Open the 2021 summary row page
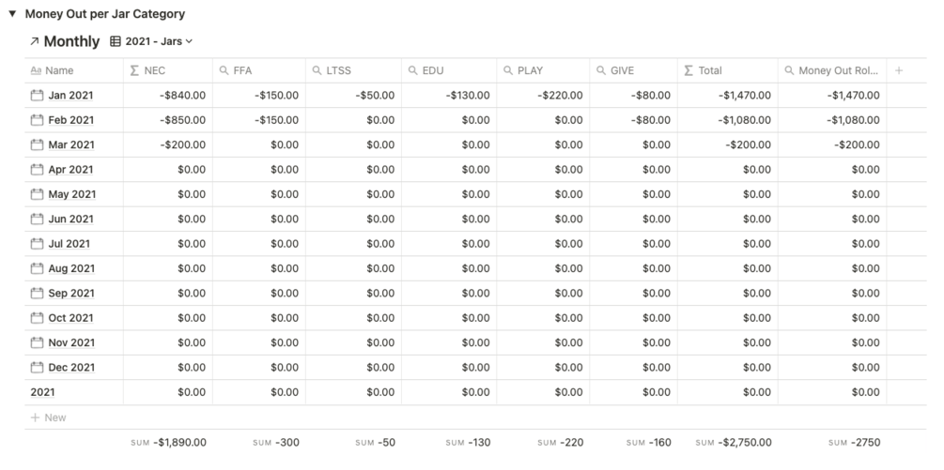 point(43,392)
